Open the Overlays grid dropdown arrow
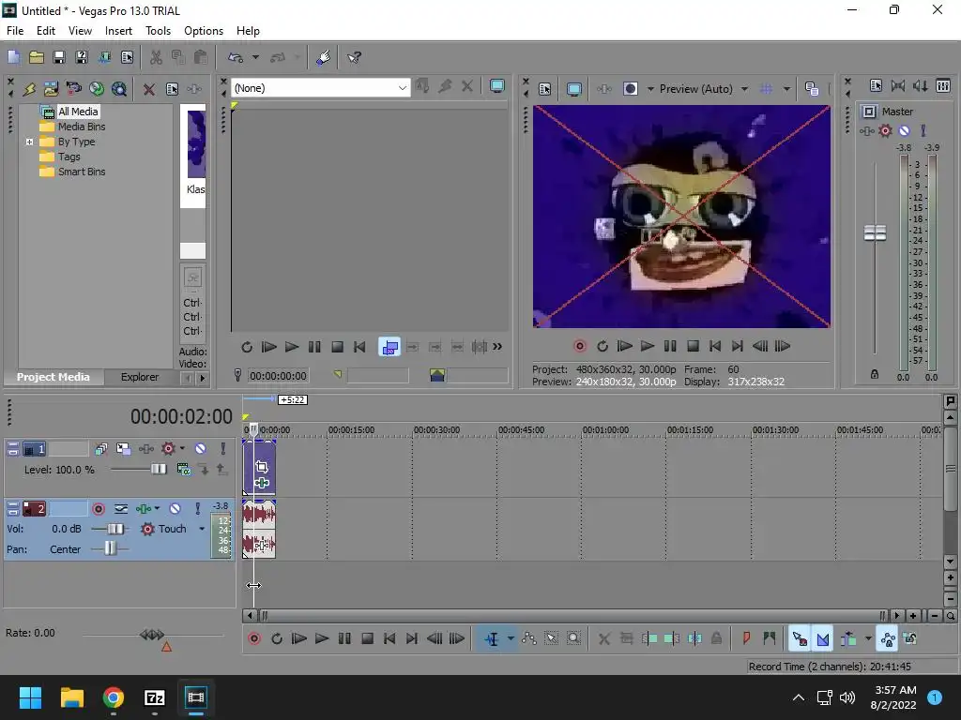This screenshot has width=961, height=720. tap(786, 89)
